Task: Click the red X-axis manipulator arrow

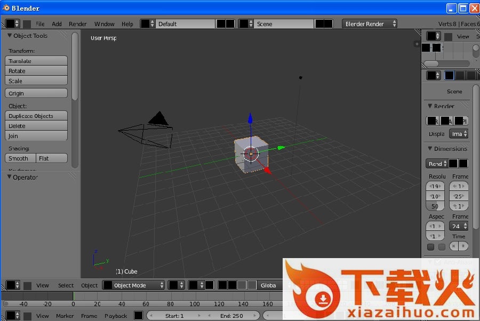Action: (268, 170)
